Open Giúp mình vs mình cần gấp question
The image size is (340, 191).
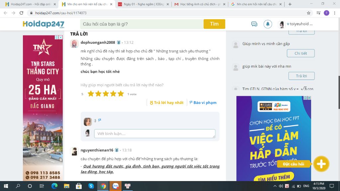click(x=266, y=44)
